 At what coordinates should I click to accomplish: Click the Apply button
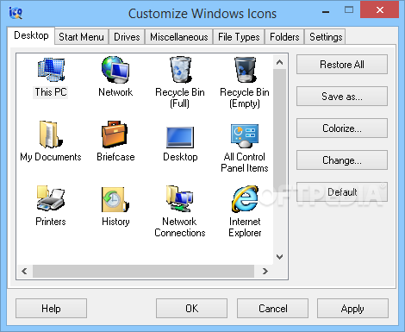[352, 309]
